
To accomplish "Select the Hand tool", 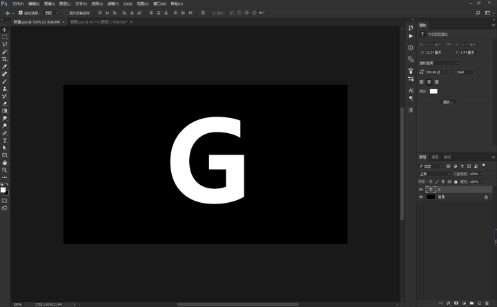I will tap(5, 163).
